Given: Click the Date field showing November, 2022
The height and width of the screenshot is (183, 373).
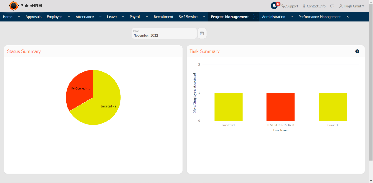Looking at the screenshot, I should [x=164, y=33].
